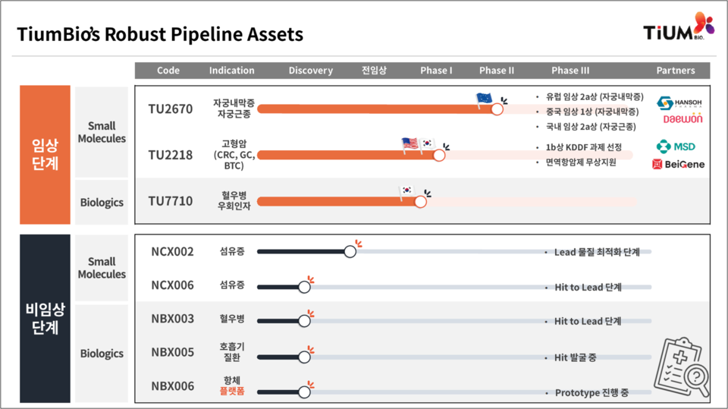This screenshot has height=409, width=728.
Task: Select the Discovery column header
Action: click(x=310, y=71)
